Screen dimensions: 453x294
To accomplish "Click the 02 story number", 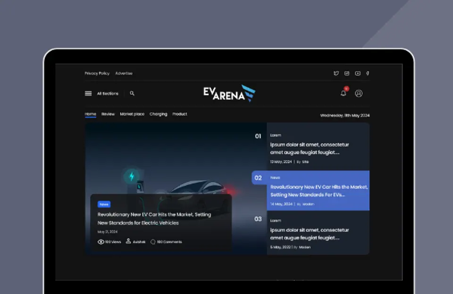I will tap(258, 178).
